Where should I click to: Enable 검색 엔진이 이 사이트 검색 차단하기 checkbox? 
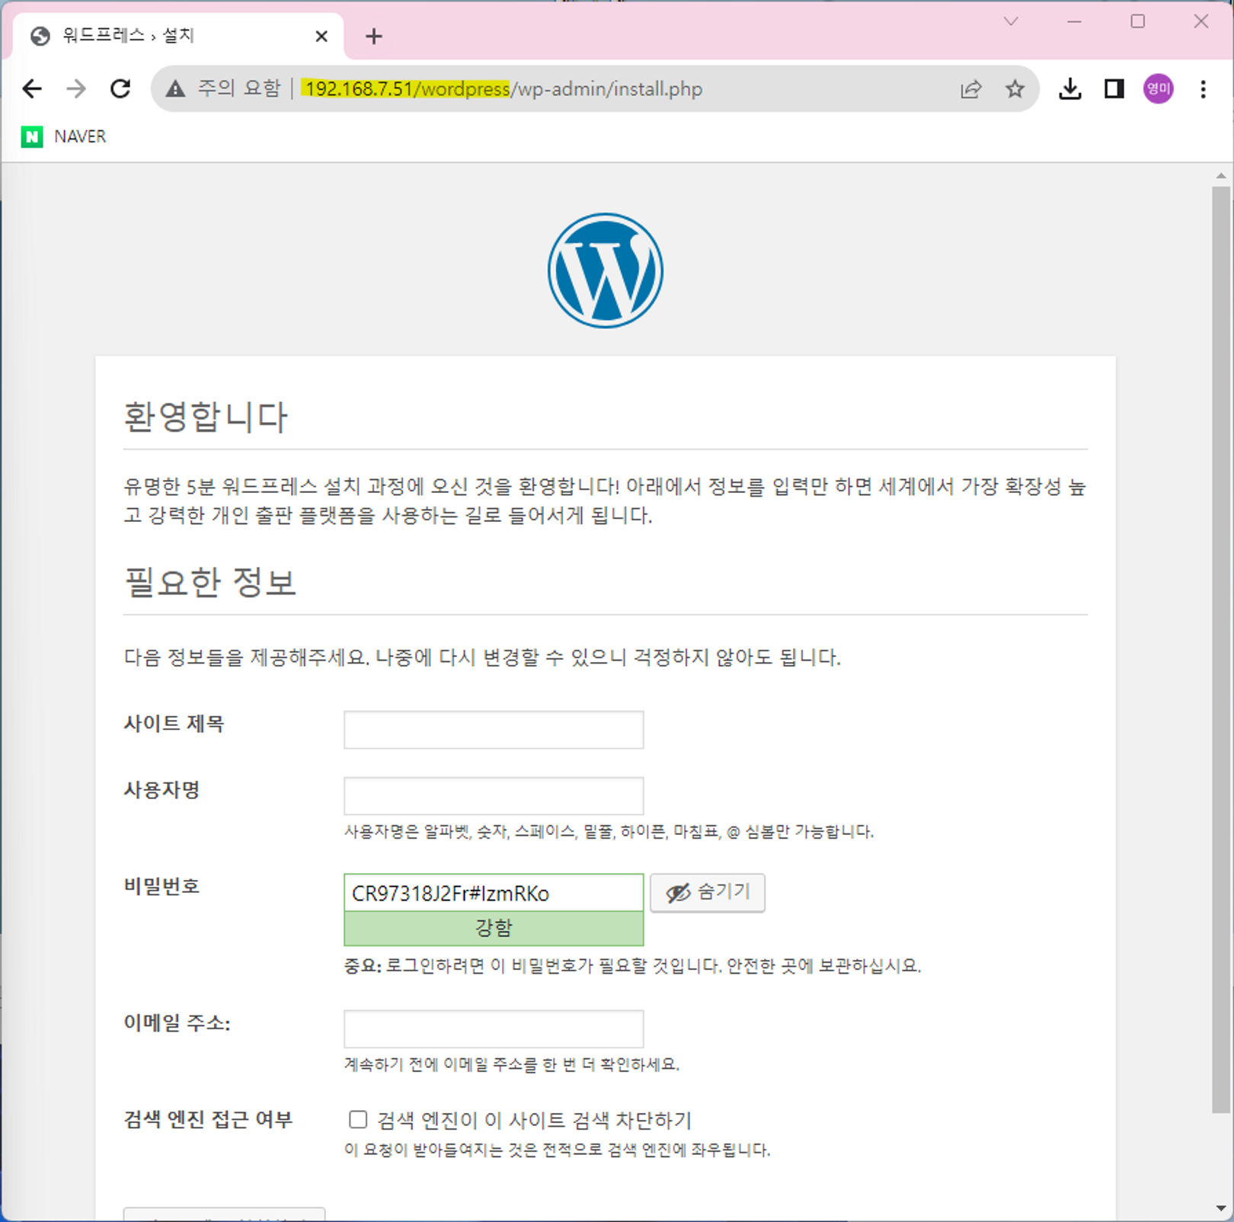358,1119
